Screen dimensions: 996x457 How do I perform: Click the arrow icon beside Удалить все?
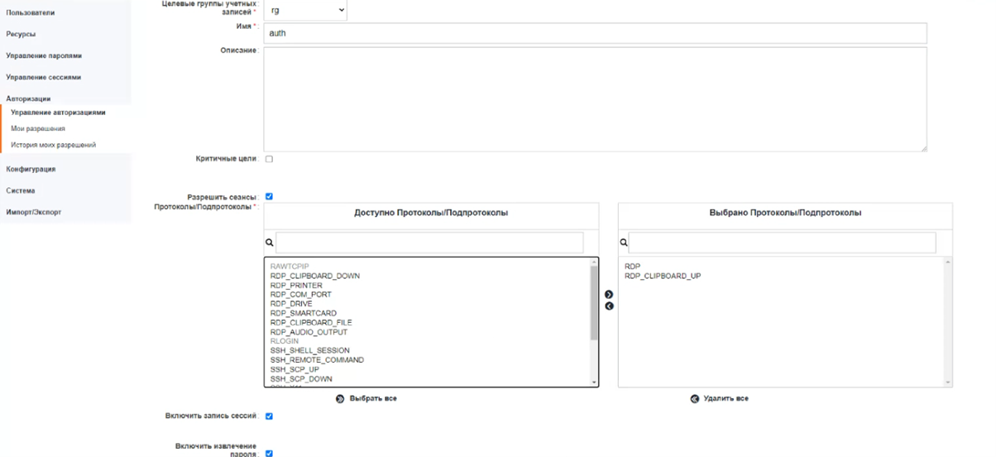click(x=694, y=398)
